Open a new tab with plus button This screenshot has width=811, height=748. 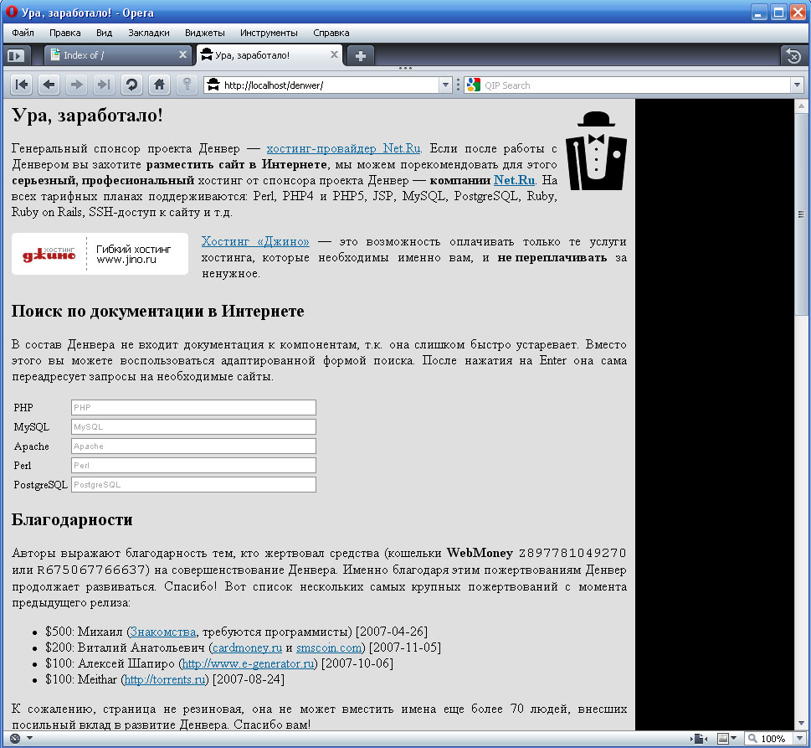coord(361,55)
